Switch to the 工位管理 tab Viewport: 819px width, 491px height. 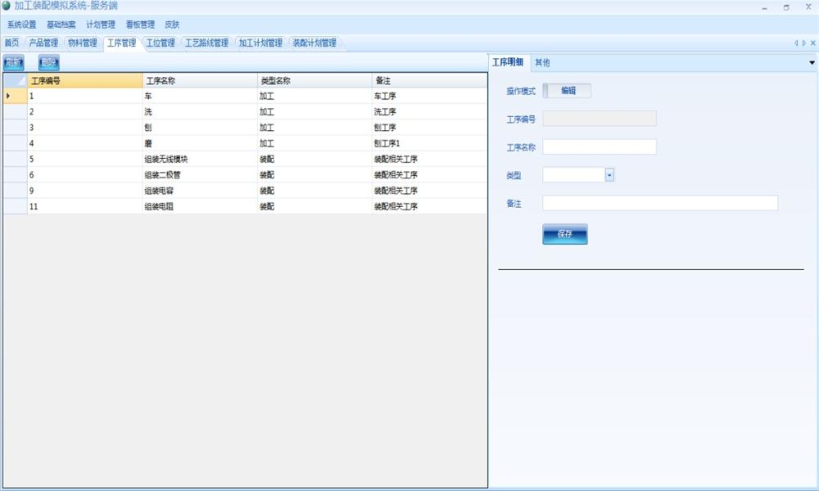pyautogui.click(x=161, y=43)
